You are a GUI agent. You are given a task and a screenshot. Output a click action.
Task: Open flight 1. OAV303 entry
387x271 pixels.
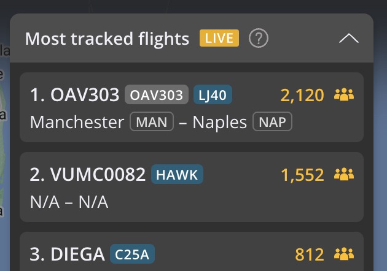click(75, 95)
